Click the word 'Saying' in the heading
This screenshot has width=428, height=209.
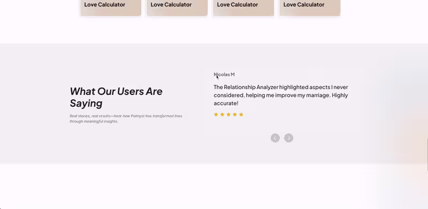(86, 103)
